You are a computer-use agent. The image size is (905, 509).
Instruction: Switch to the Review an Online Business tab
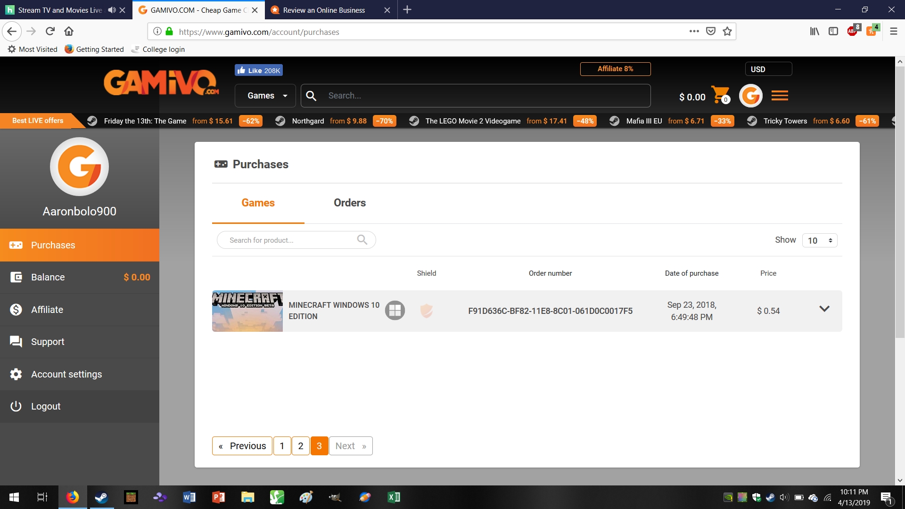(x=324, y=10)
